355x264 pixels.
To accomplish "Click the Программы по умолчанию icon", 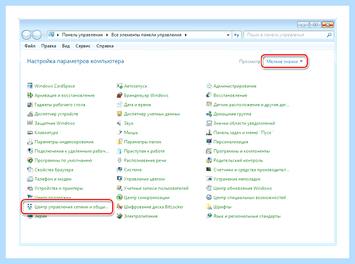I will point(30,160).
